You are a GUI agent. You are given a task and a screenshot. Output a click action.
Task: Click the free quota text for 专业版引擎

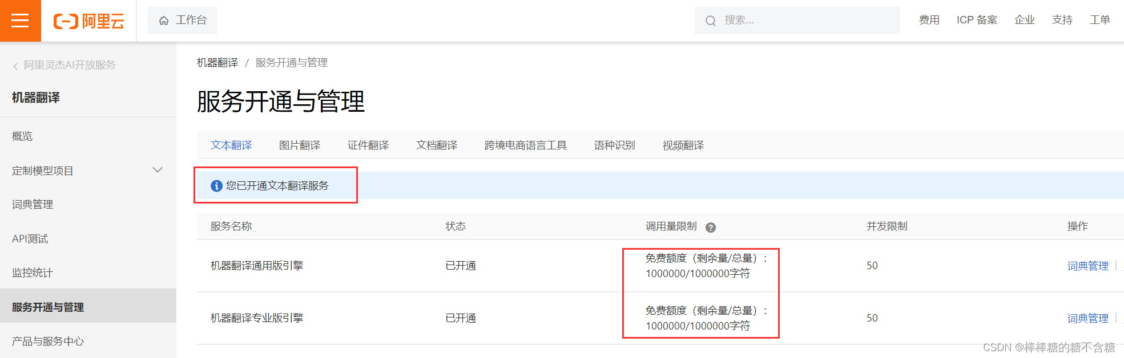tap(707, 318)
